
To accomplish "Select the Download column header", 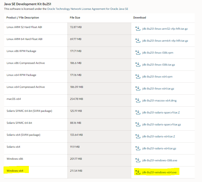I will (140, 18).
